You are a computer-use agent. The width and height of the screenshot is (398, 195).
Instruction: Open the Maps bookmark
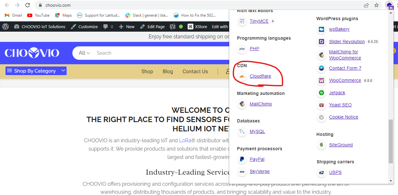click(x=63, y=15)
